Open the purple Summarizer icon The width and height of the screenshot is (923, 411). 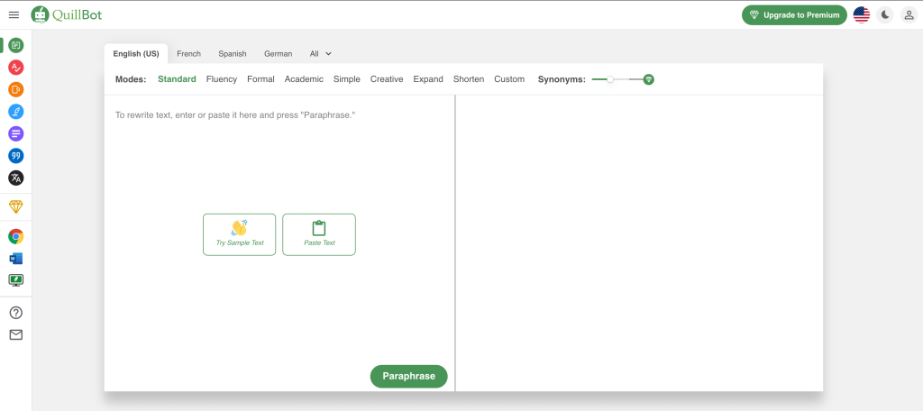[16, 133]
